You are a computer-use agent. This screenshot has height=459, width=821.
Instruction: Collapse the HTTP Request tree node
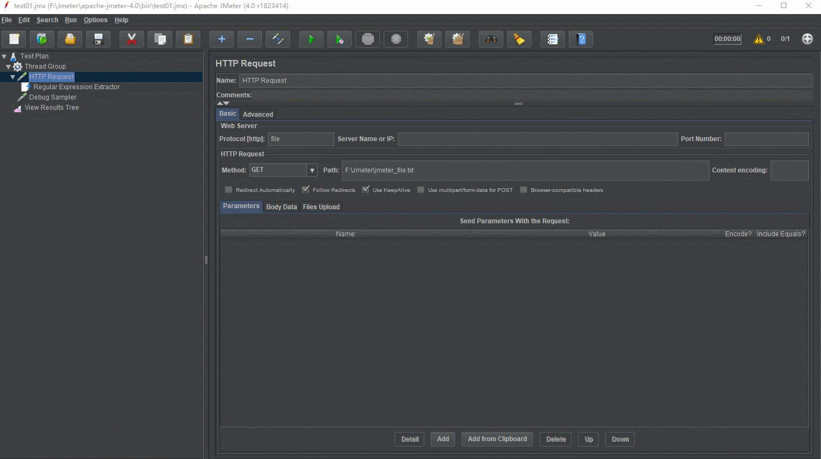click(x=13, y=77)
